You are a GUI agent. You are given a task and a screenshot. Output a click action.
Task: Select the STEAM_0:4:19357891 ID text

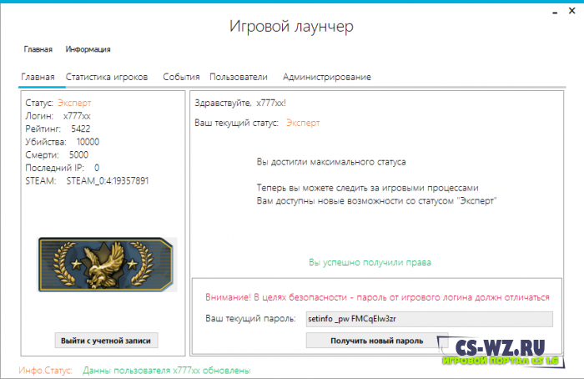108,181
